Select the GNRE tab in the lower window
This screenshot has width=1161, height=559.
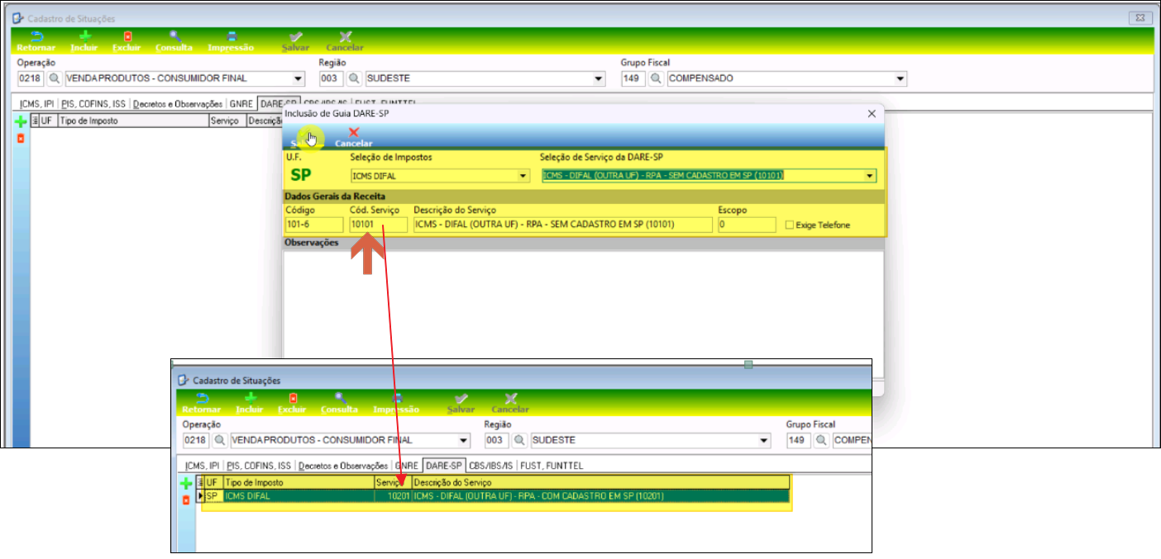(x=406, y=466)
